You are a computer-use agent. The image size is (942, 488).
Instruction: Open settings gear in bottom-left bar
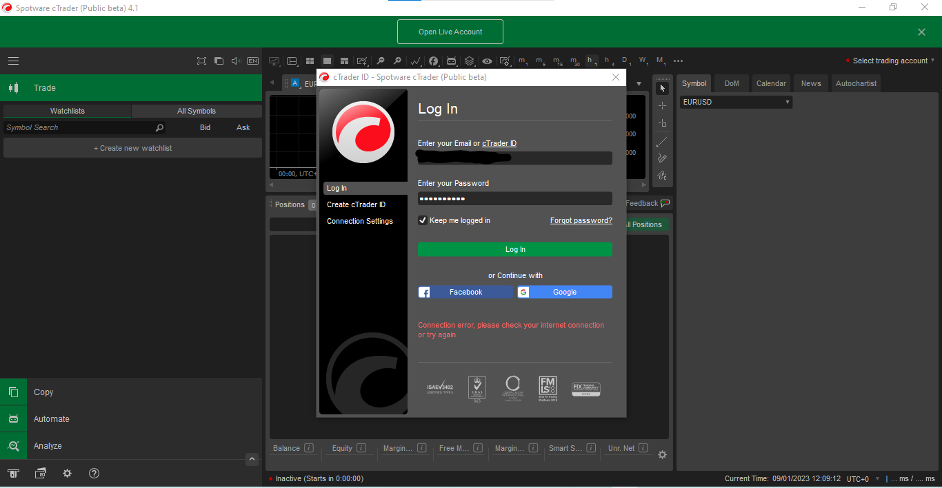67,474
